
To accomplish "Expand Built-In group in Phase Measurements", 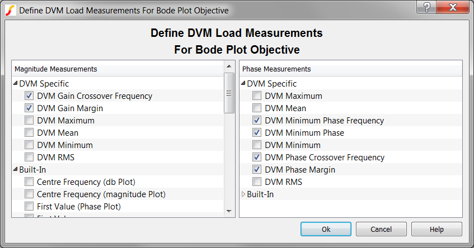I will (x=243, y=194).
